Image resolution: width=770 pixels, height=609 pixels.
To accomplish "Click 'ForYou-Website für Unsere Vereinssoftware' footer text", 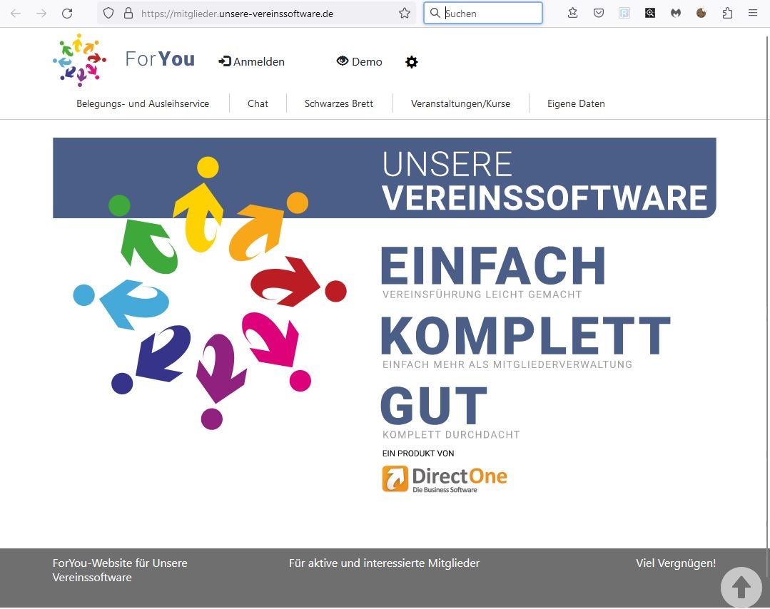I will tap(120, 570).
